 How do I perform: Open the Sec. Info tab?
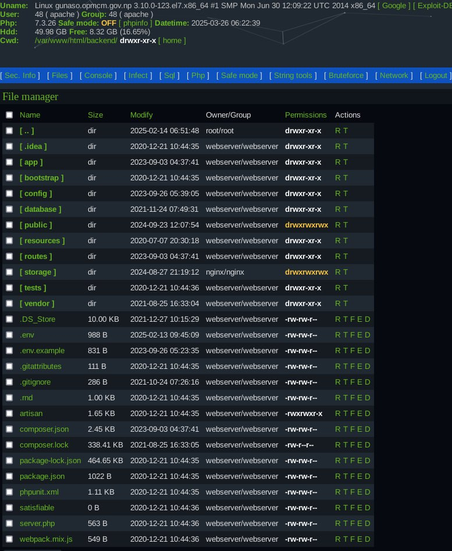pyautogui.click(x=20, y=75)
